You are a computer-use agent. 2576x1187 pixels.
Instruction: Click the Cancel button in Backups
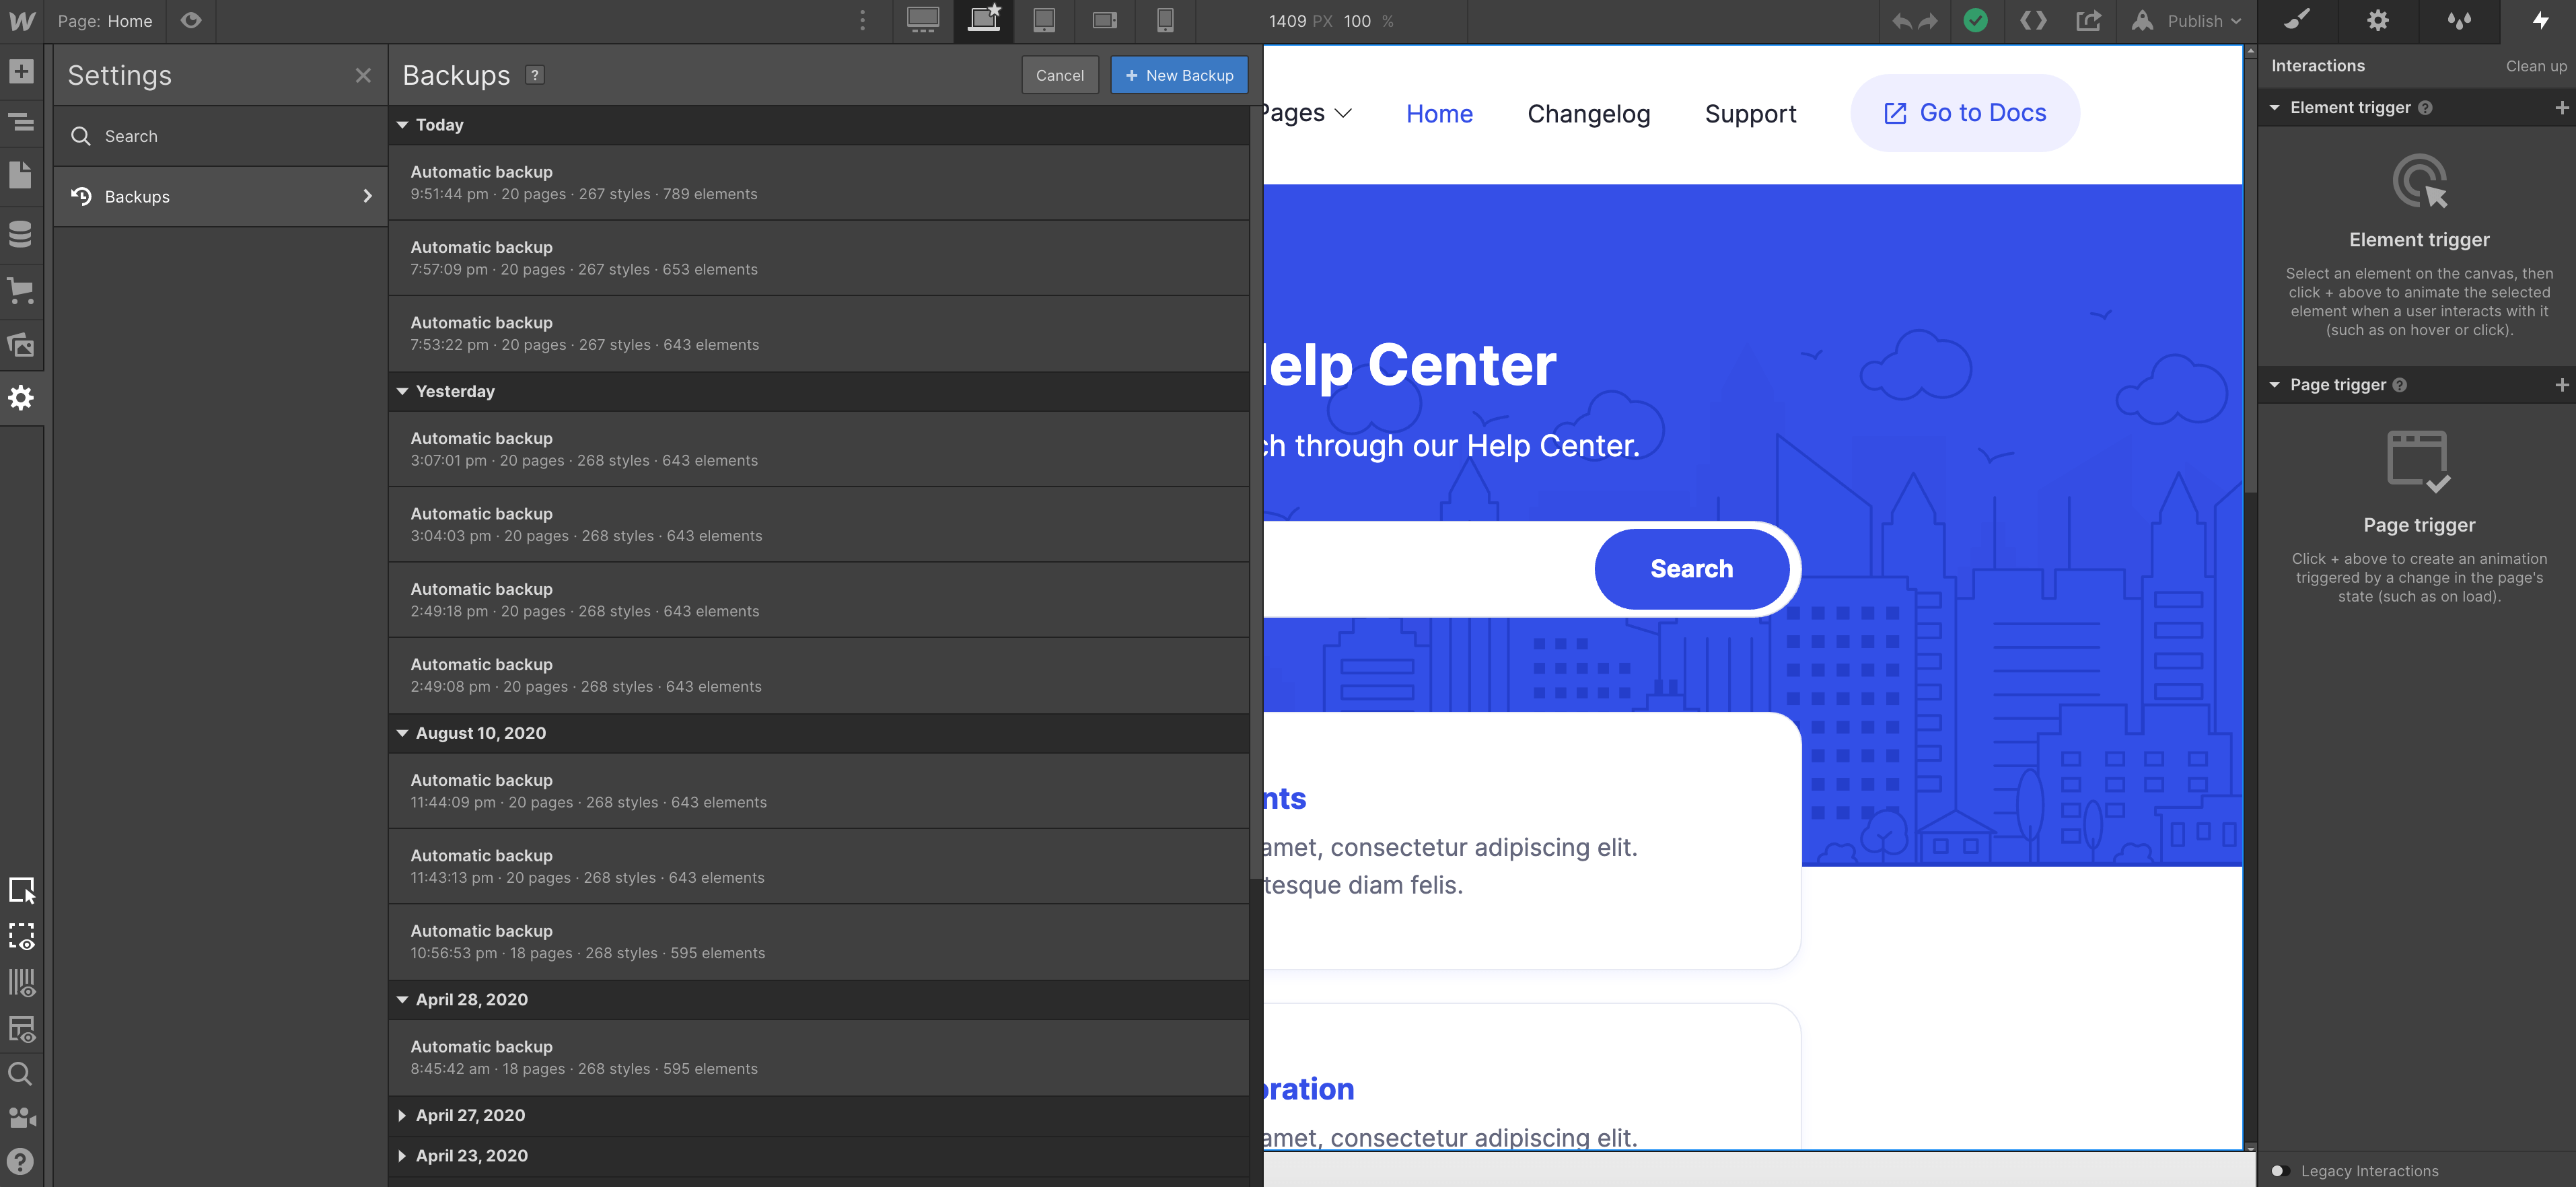coord(1060,74)
